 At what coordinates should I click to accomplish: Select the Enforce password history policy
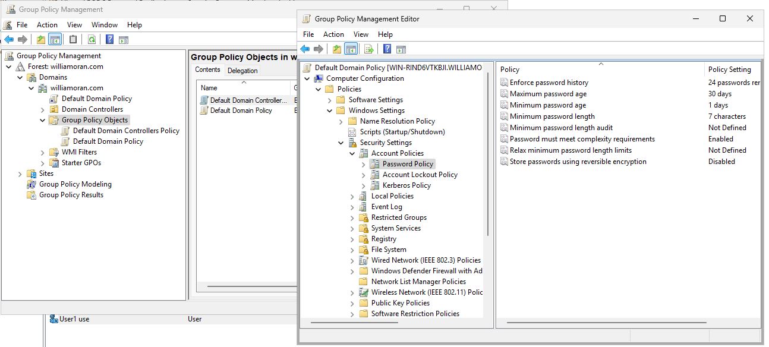[x=546, y=82]
